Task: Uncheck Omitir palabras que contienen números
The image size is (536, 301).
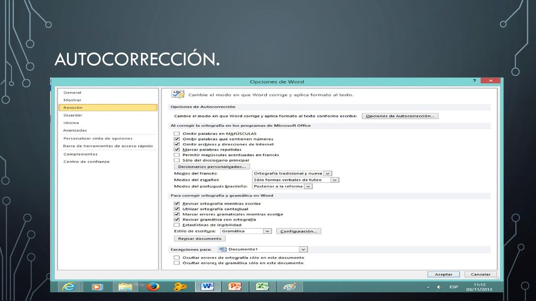Action: [x=177, y=139]
